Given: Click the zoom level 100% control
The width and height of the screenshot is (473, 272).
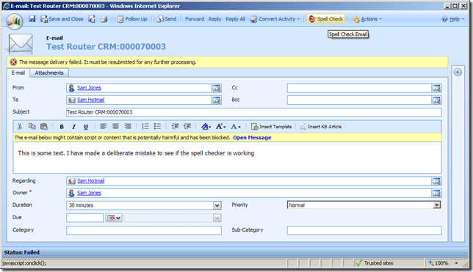Looking at the screenshot, I should coord(443,263).
